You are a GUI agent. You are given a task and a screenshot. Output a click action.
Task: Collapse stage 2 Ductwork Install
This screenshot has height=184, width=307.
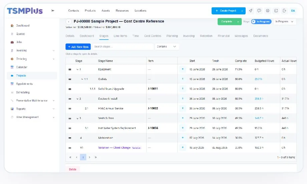77,99
